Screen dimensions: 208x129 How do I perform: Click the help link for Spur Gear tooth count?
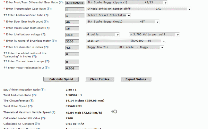click(x=46, y=22)
